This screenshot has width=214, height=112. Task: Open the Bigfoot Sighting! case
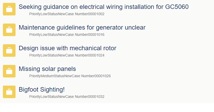click(x=42, y=89)
